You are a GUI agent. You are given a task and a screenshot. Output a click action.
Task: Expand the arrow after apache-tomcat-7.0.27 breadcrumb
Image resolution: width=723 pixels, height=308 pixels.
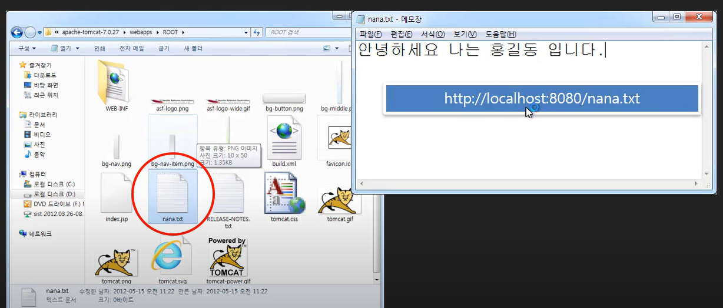125,32
